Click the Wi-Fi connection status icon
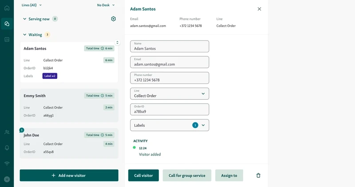The height and width of the screenshot is (187, 355). pyautogui.click(x=7, y=163)
